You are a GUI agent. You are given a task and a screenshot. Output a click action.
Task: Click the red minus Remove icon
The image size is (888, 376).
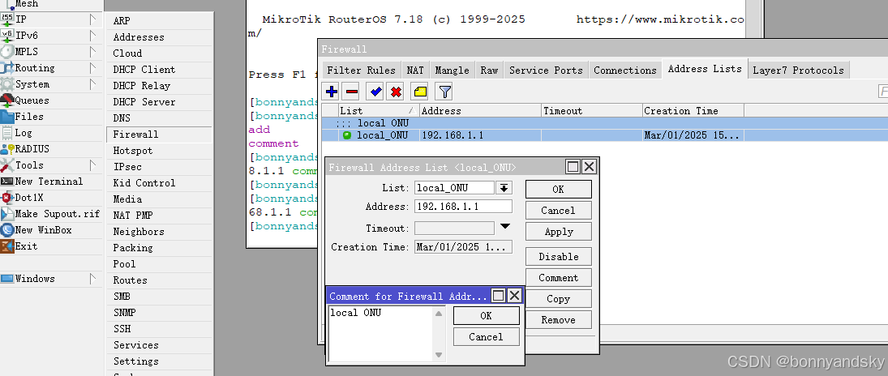[x=352, y=92]
